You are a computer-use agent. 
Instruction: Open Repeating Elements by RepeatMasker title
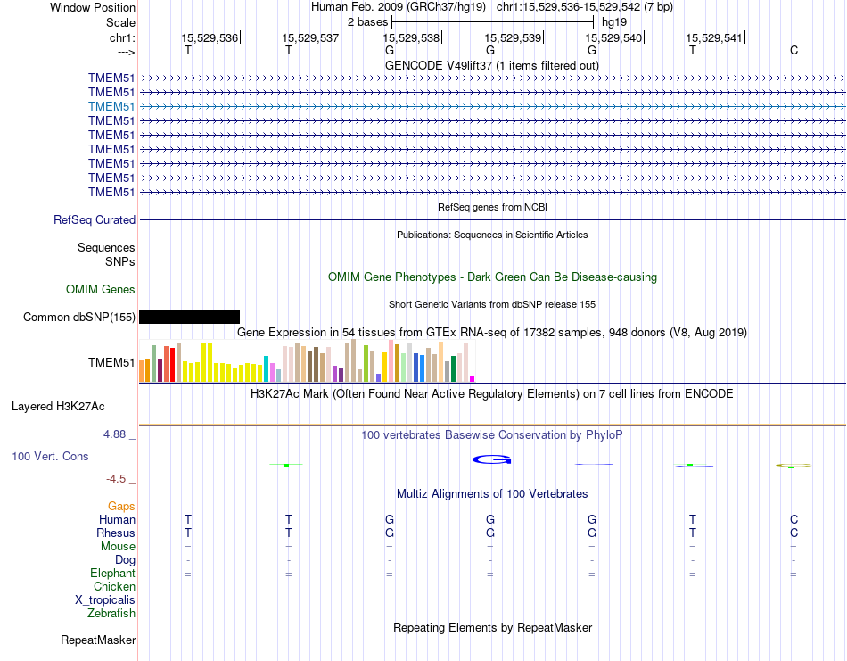(492, 627)
